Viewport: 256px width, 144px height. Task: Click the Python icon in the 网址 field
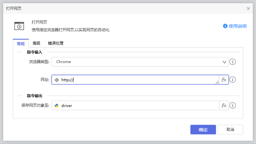pyautogui.click(x=57, y=80)
